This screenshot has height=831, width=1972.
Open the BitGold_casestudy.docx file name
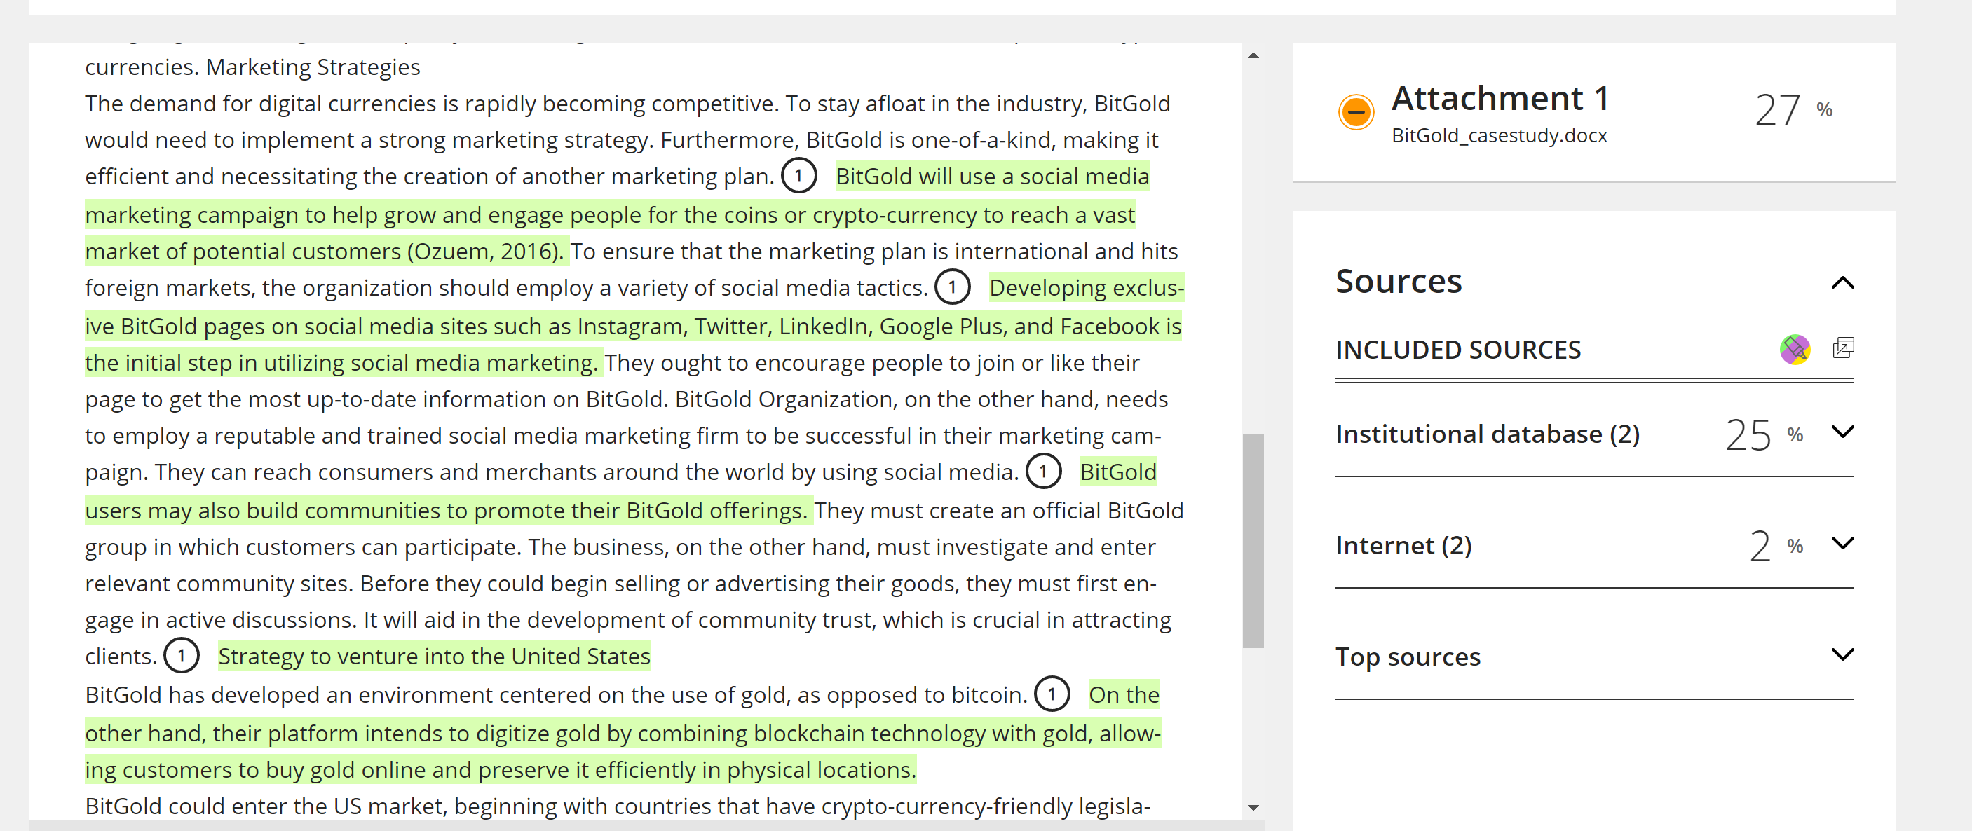click(1499, 136)
